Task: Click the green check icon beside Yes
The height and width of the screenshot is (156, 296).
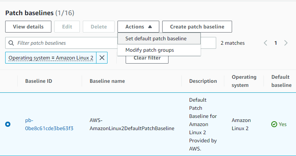Action: point(274,124)
